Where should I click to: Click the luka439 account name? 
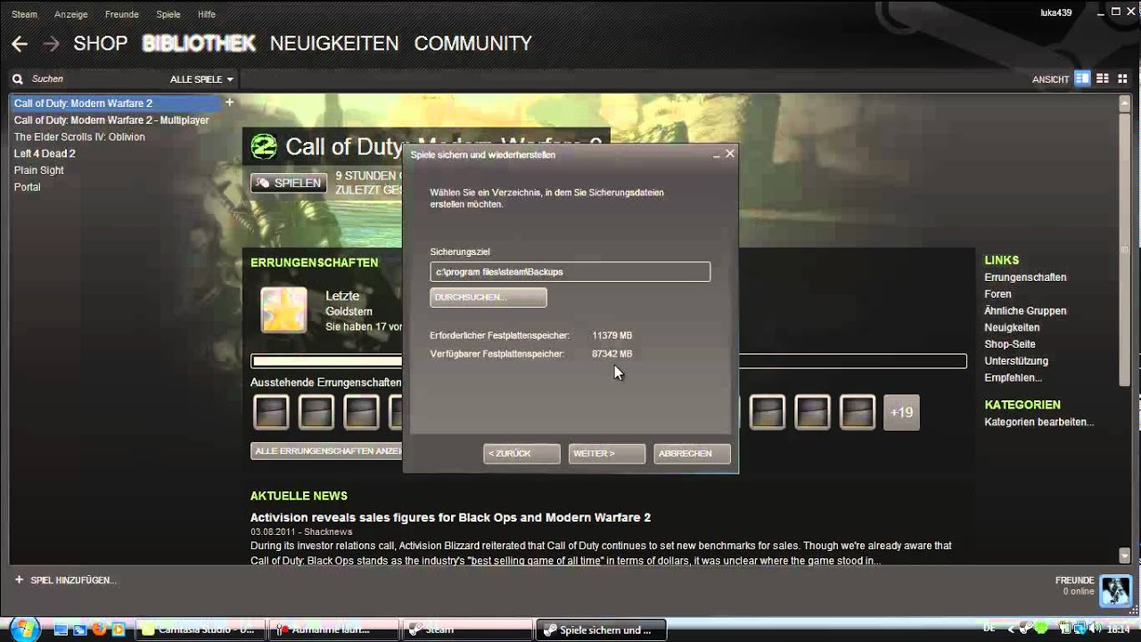click(x=1055, y=13)
